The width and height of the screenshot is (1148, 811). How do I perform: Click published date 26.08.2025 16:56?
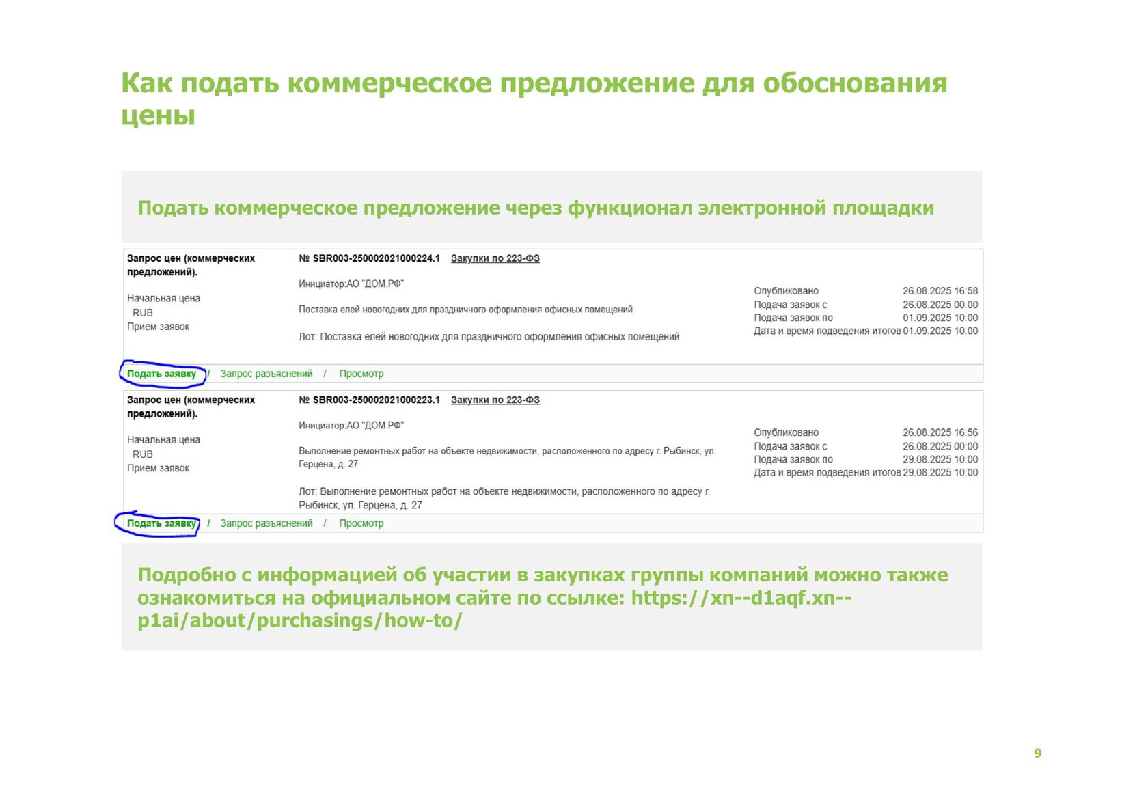[x=940, y=432]
